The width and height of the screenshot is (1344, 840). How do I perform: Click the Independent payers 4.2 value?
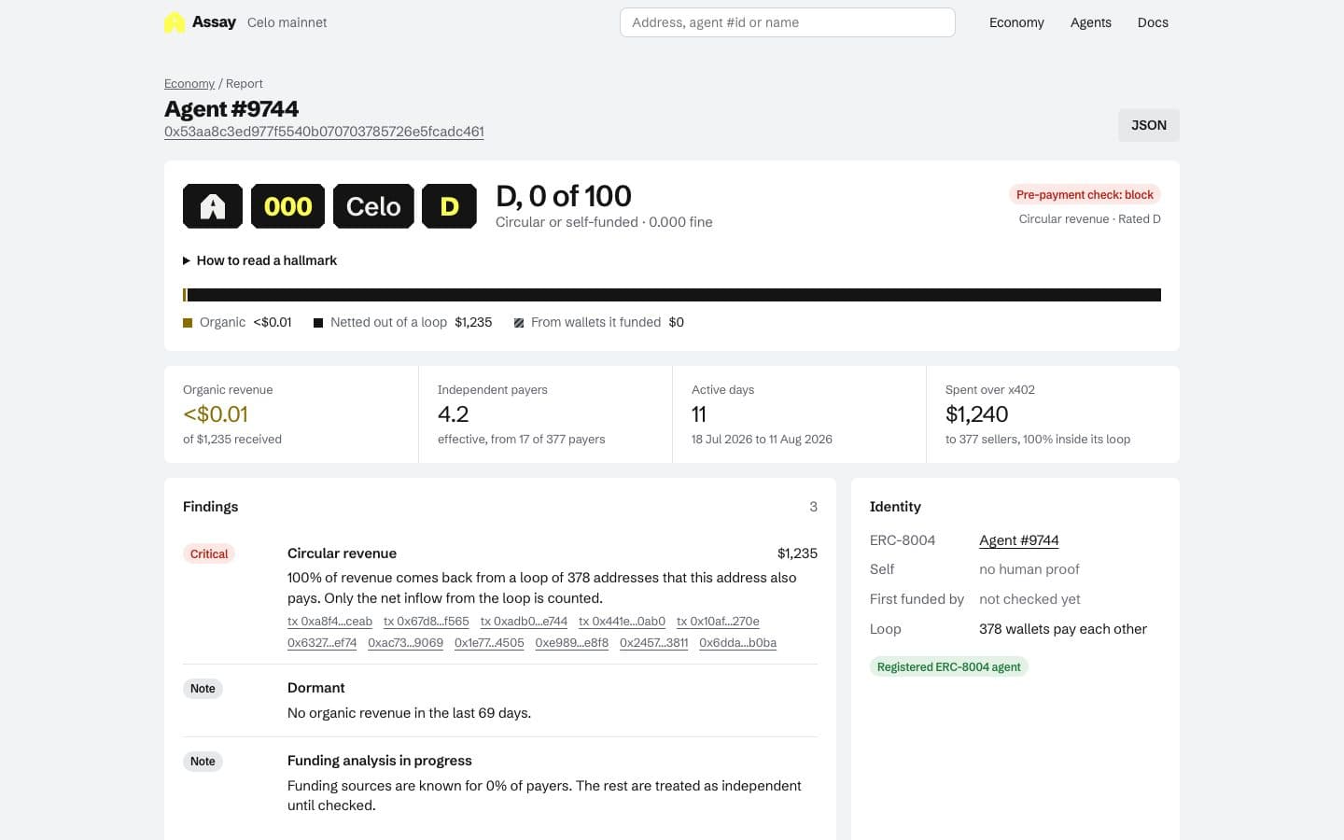454,414
